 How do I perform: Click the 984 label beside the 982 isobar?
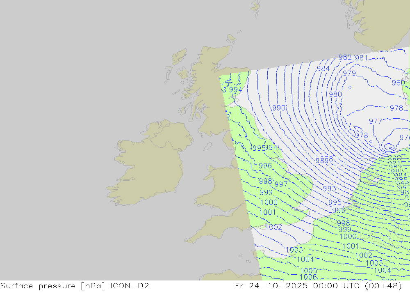pyautogui.click(x=323, y=69)
